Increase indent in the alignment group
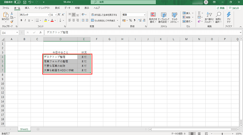The height and width of the screenshot is (135, 243). pyautogui.click(x=87, y=20)
